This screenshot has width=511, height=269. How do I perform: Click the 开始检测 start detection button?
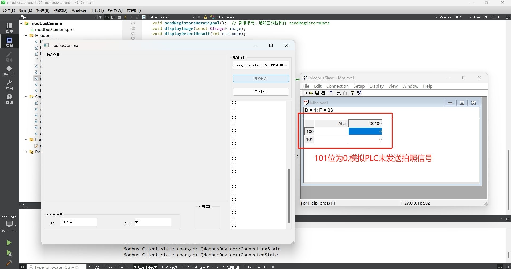point(261,79)
